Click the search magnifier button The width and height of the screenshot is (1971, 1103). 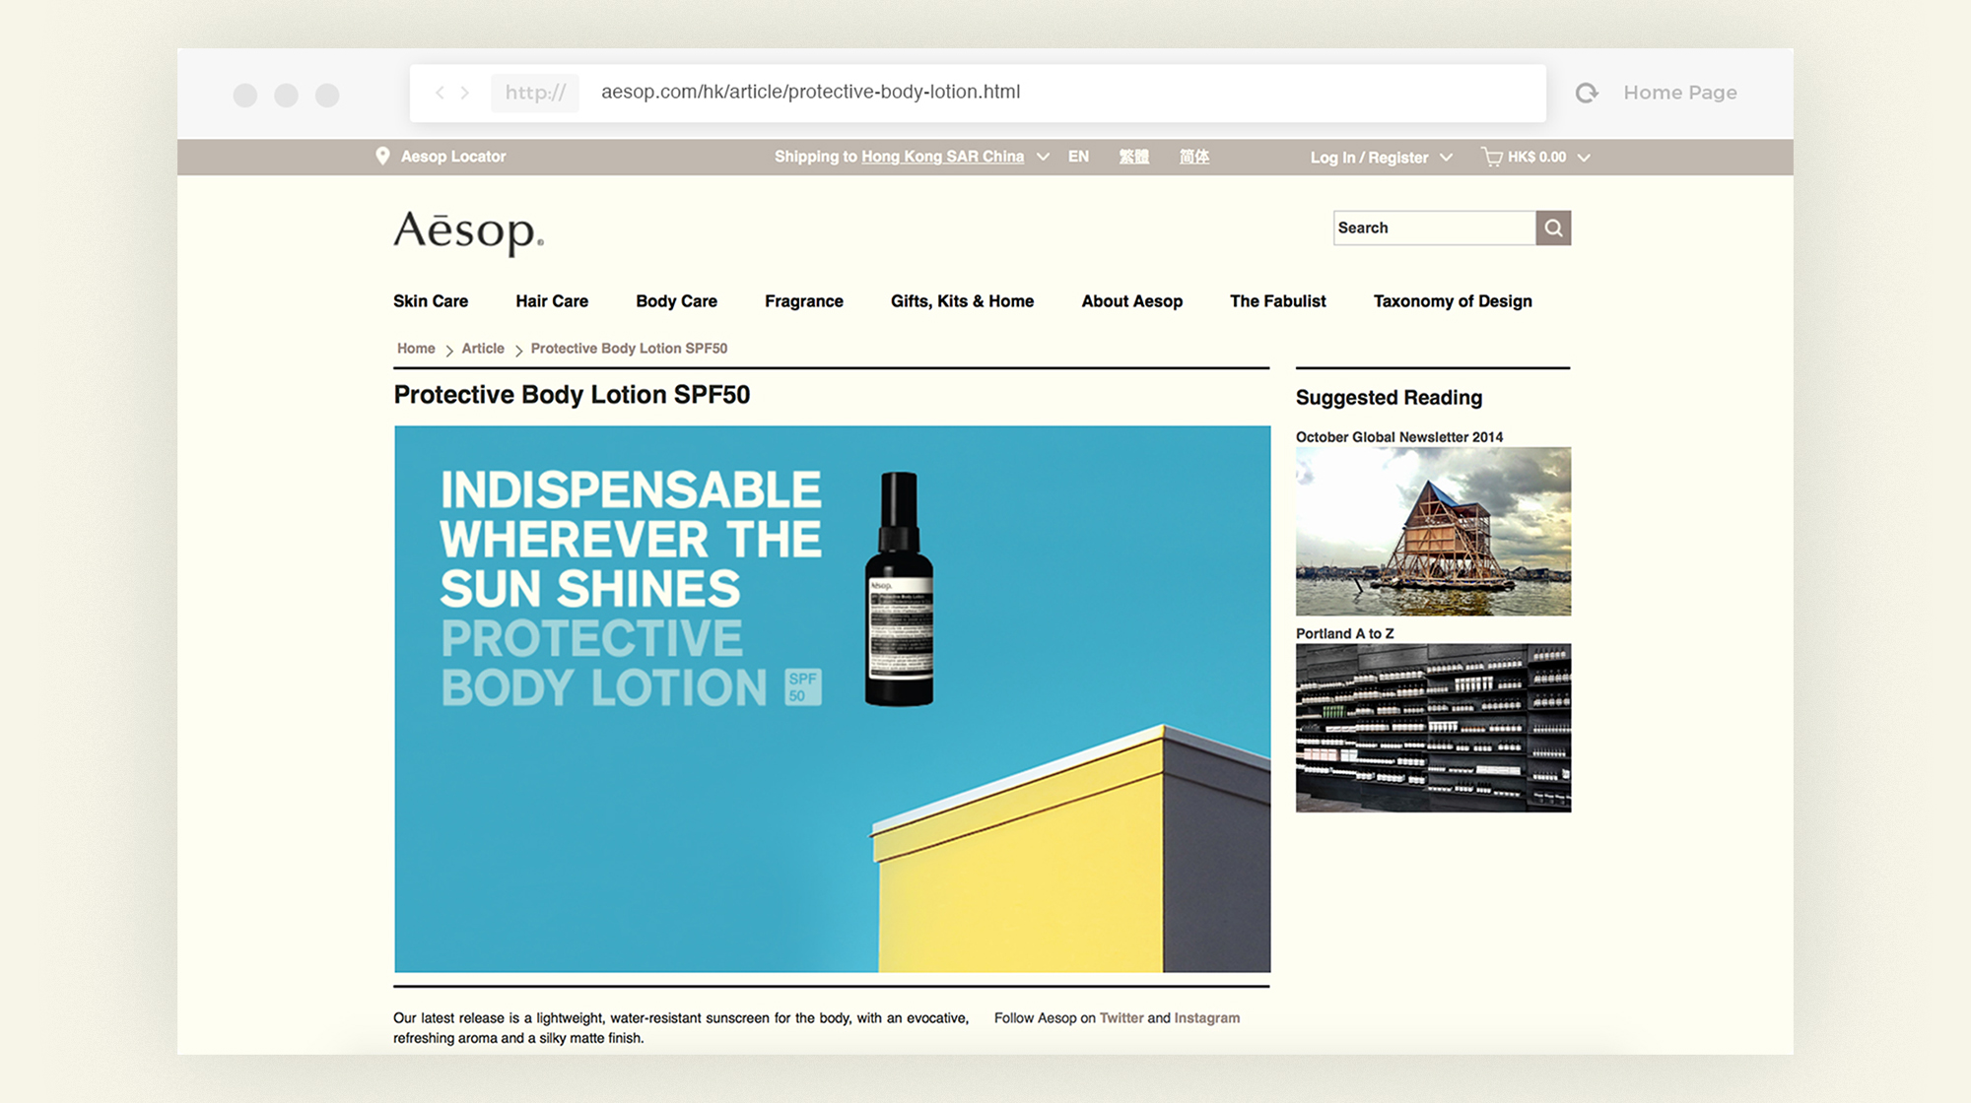[1553, 227]
